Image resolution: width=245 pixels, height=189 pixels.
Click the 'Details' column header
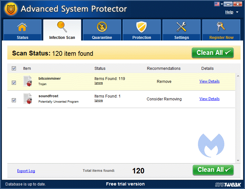[207, 69]
